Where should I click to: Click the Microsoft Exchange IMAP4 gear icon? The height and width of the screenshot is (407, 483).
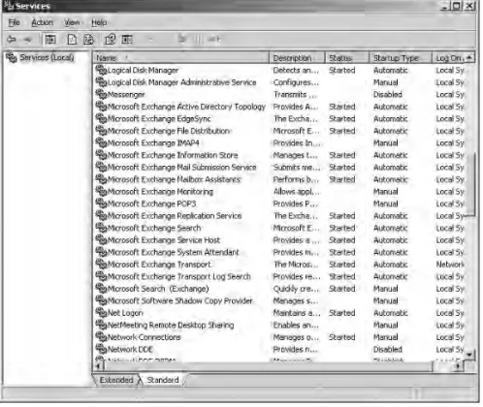coord(101,142)
